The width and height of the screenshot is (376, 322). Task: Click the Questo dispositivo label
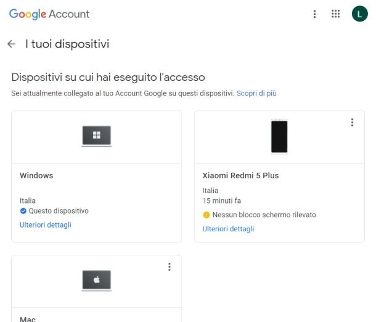pyautogui.click(x=59, y=211)
